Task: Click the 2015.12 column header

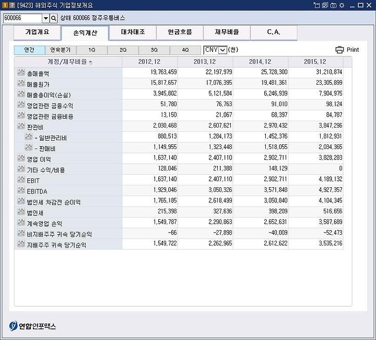Action: pos(315,62)
